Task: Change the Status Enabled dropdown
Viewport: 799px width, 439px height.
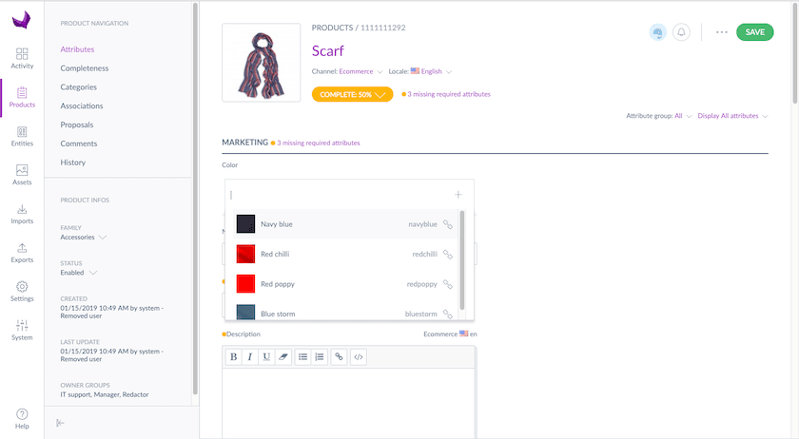Action: [x=78, y=273]
